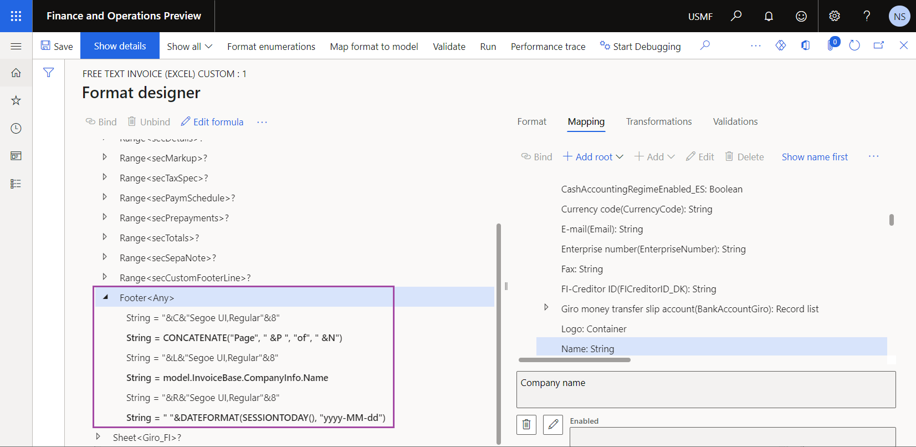Click Show details button
This screenshot has height=447, width=916.
click(x=120, y=46)
